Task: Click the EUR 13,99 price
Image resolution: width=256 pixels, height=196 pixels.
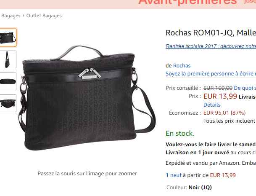Action: tap(220, 96)
